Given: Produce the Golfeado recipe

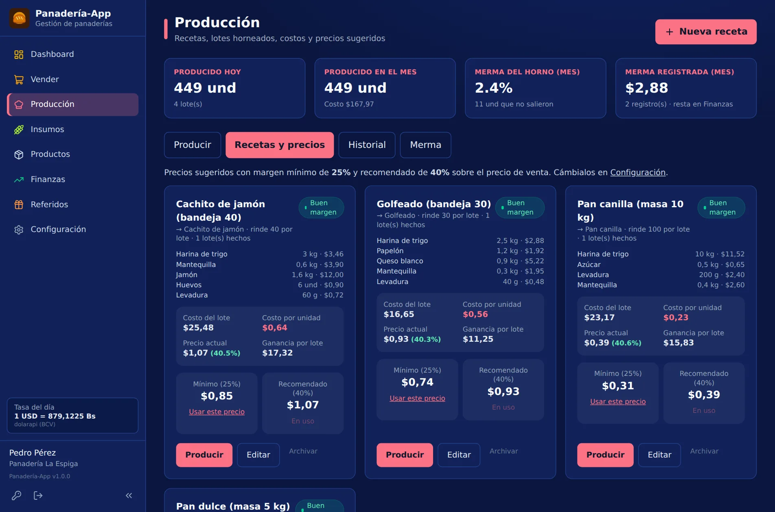Looking at the screenshot, I should tap(405, 455).
